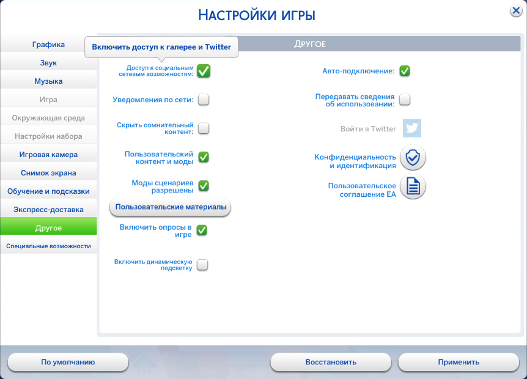The height and width of the screenshot is (379, 527).
Task: Uncheck Включить опросы в игре
Action: click(x=202, y=230)
